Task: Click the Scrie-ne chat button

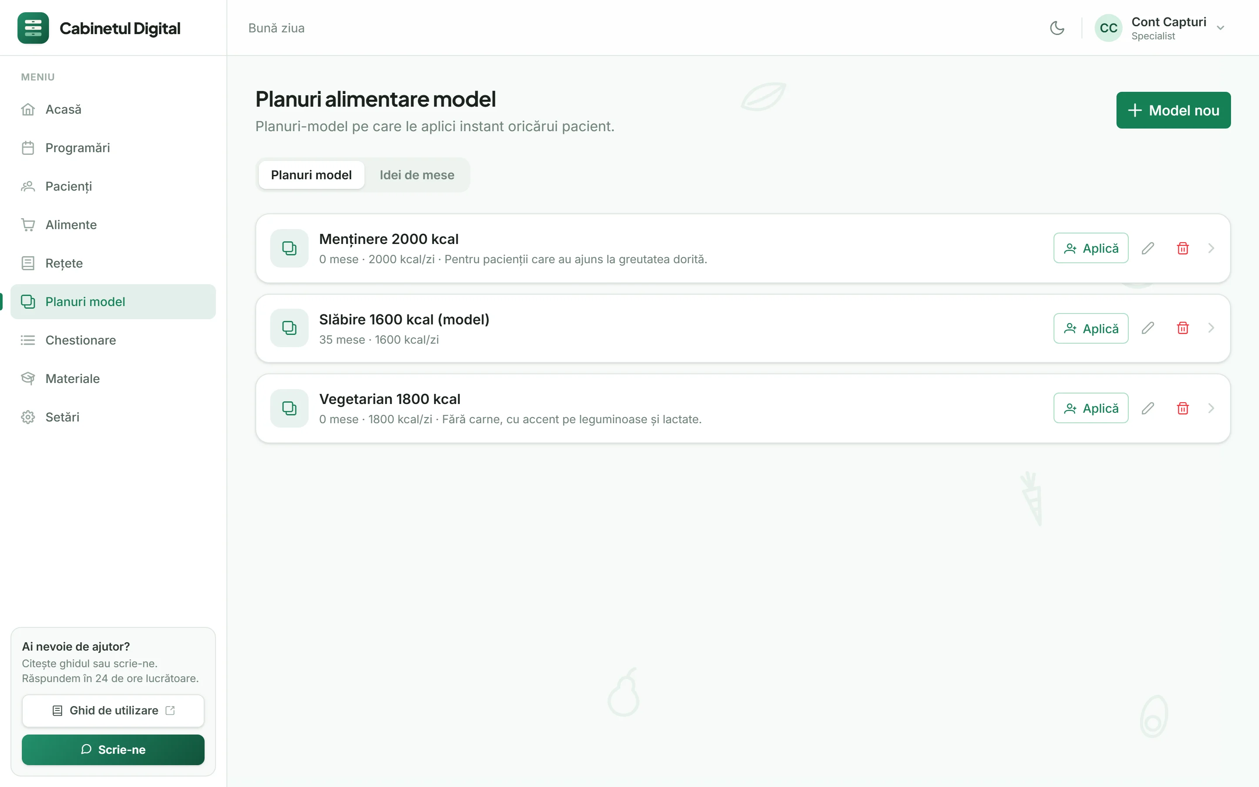Action: pos(113,749)
